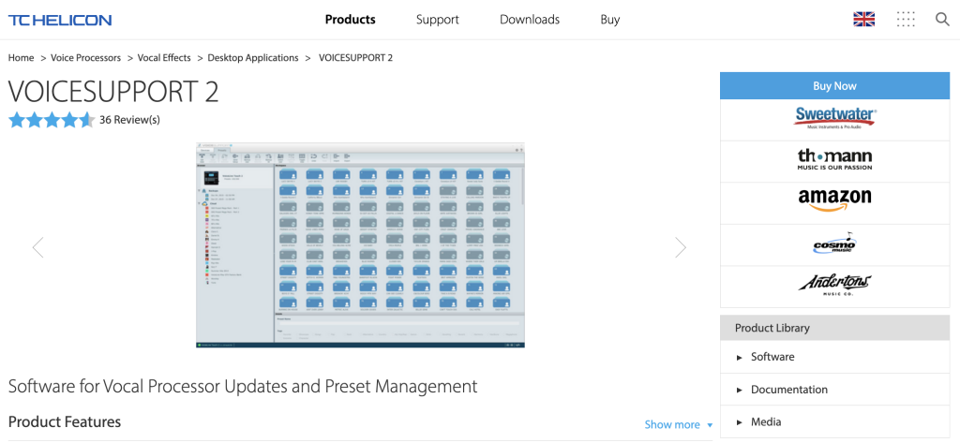The height and width of the screenshot is (443, 960).
Task: Open the Cosmo Music retailer logo
Action: click(x=834, y=244)
